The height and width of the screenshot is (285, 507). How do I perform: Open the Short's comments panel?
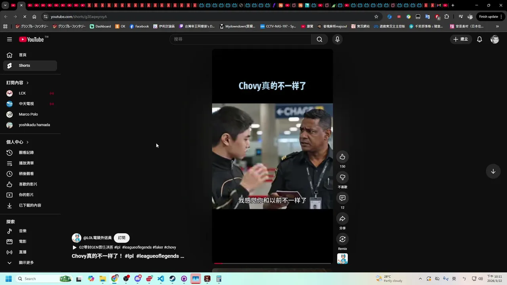coord(343,198)
